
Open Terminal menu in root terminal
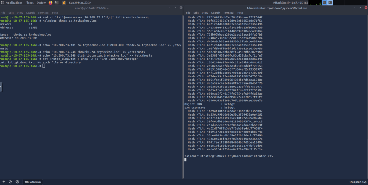[43, 13]
